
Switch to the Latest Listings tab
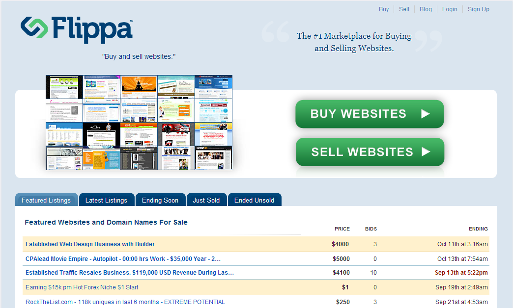(106, 200)
